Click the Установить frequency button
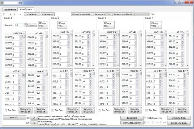The width and height of the screenshot is (194, 129). (32, 25)
